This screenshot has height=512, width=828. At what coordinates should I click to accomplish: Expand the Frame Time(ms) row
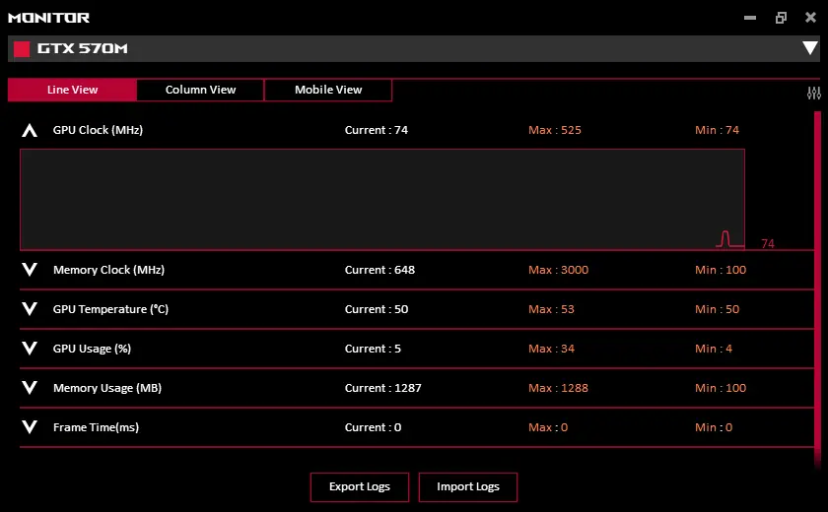coord(30,427)
